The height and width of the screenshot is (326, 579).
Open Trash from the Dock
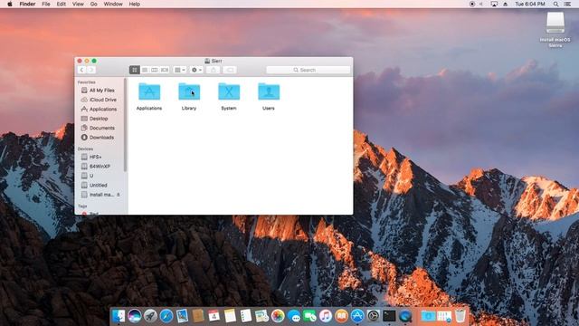coord(460,316)
